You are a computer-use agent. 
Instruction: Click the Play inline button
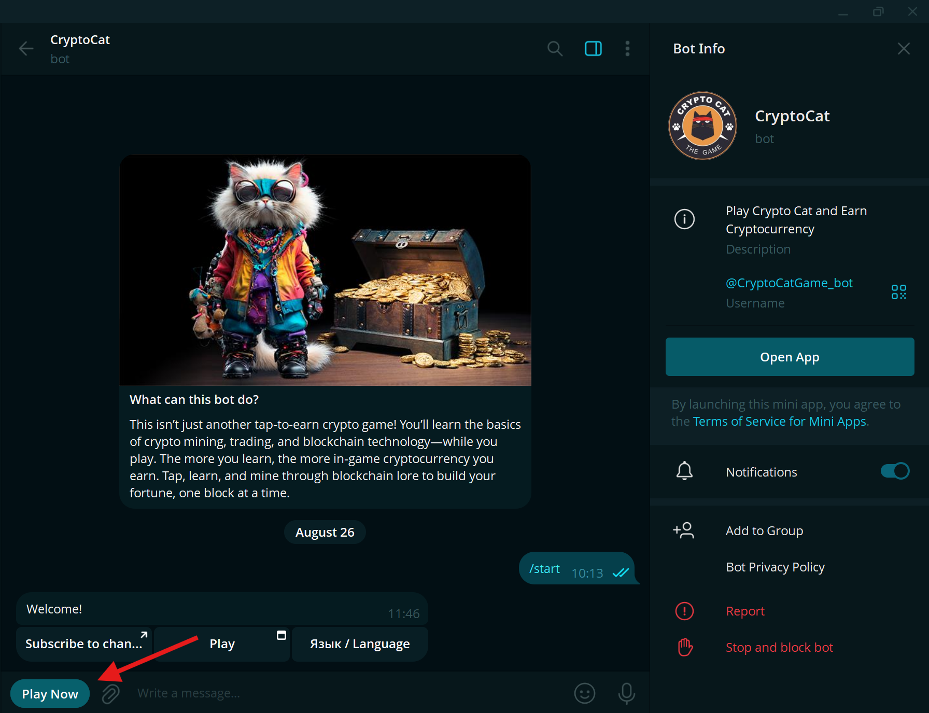coord(222,644)
